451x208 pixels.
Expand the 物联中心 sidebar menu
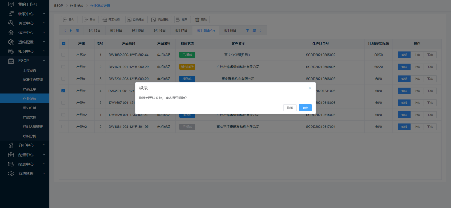pyautogui.click(x=26, y=14)
